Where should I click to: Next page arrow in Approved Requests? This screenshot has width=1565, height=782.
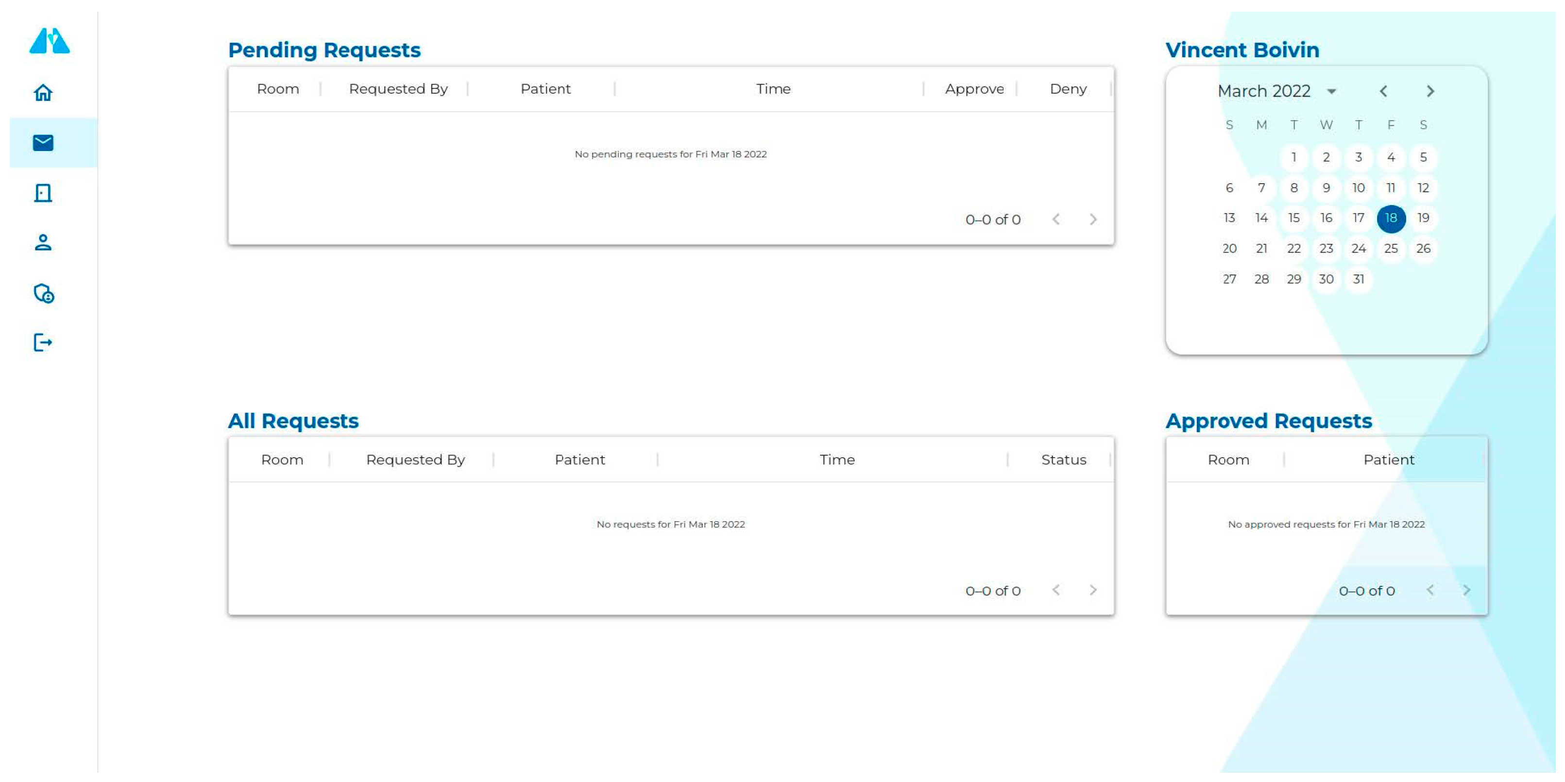pos(1466,590)
